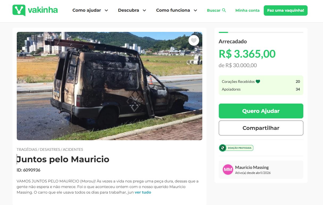Open the Descubra menu item
This screenshot has height=205, width=323.
click(128, 10)
